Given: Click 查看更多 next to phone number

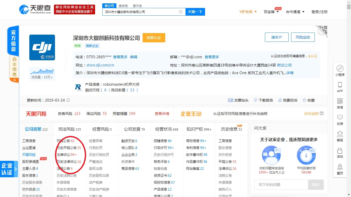Looking at the screenshot, I should click(120, 57).
